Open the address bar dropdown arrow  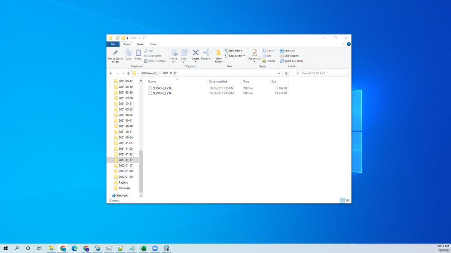point(279,73)
